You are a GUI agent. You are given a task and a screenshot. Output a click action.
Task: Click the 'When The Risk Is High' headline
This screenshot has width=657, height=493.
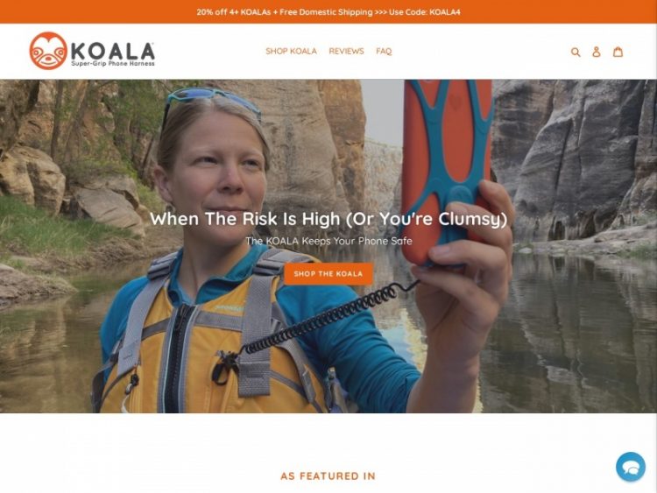(328, 219)
